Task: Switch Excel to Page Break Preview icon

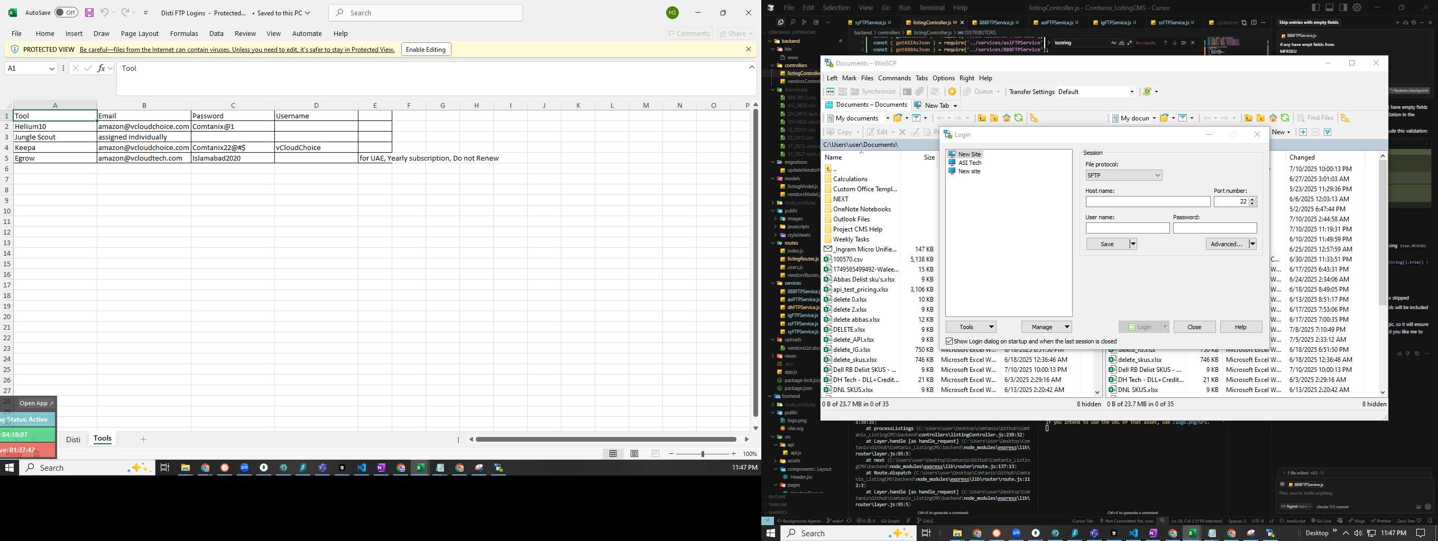Action: pos(656,454)
